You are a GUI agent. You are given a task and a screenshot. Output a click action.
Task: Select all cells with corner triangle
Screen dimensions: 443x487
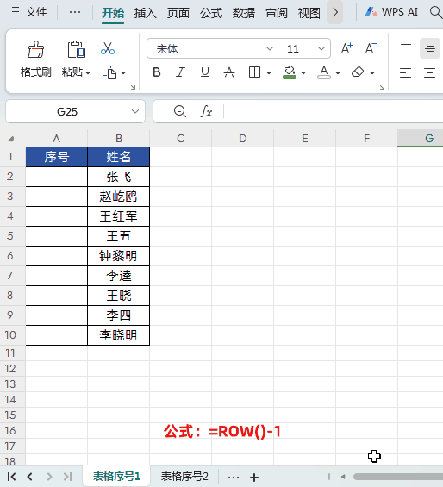click(x=11, y=139)
